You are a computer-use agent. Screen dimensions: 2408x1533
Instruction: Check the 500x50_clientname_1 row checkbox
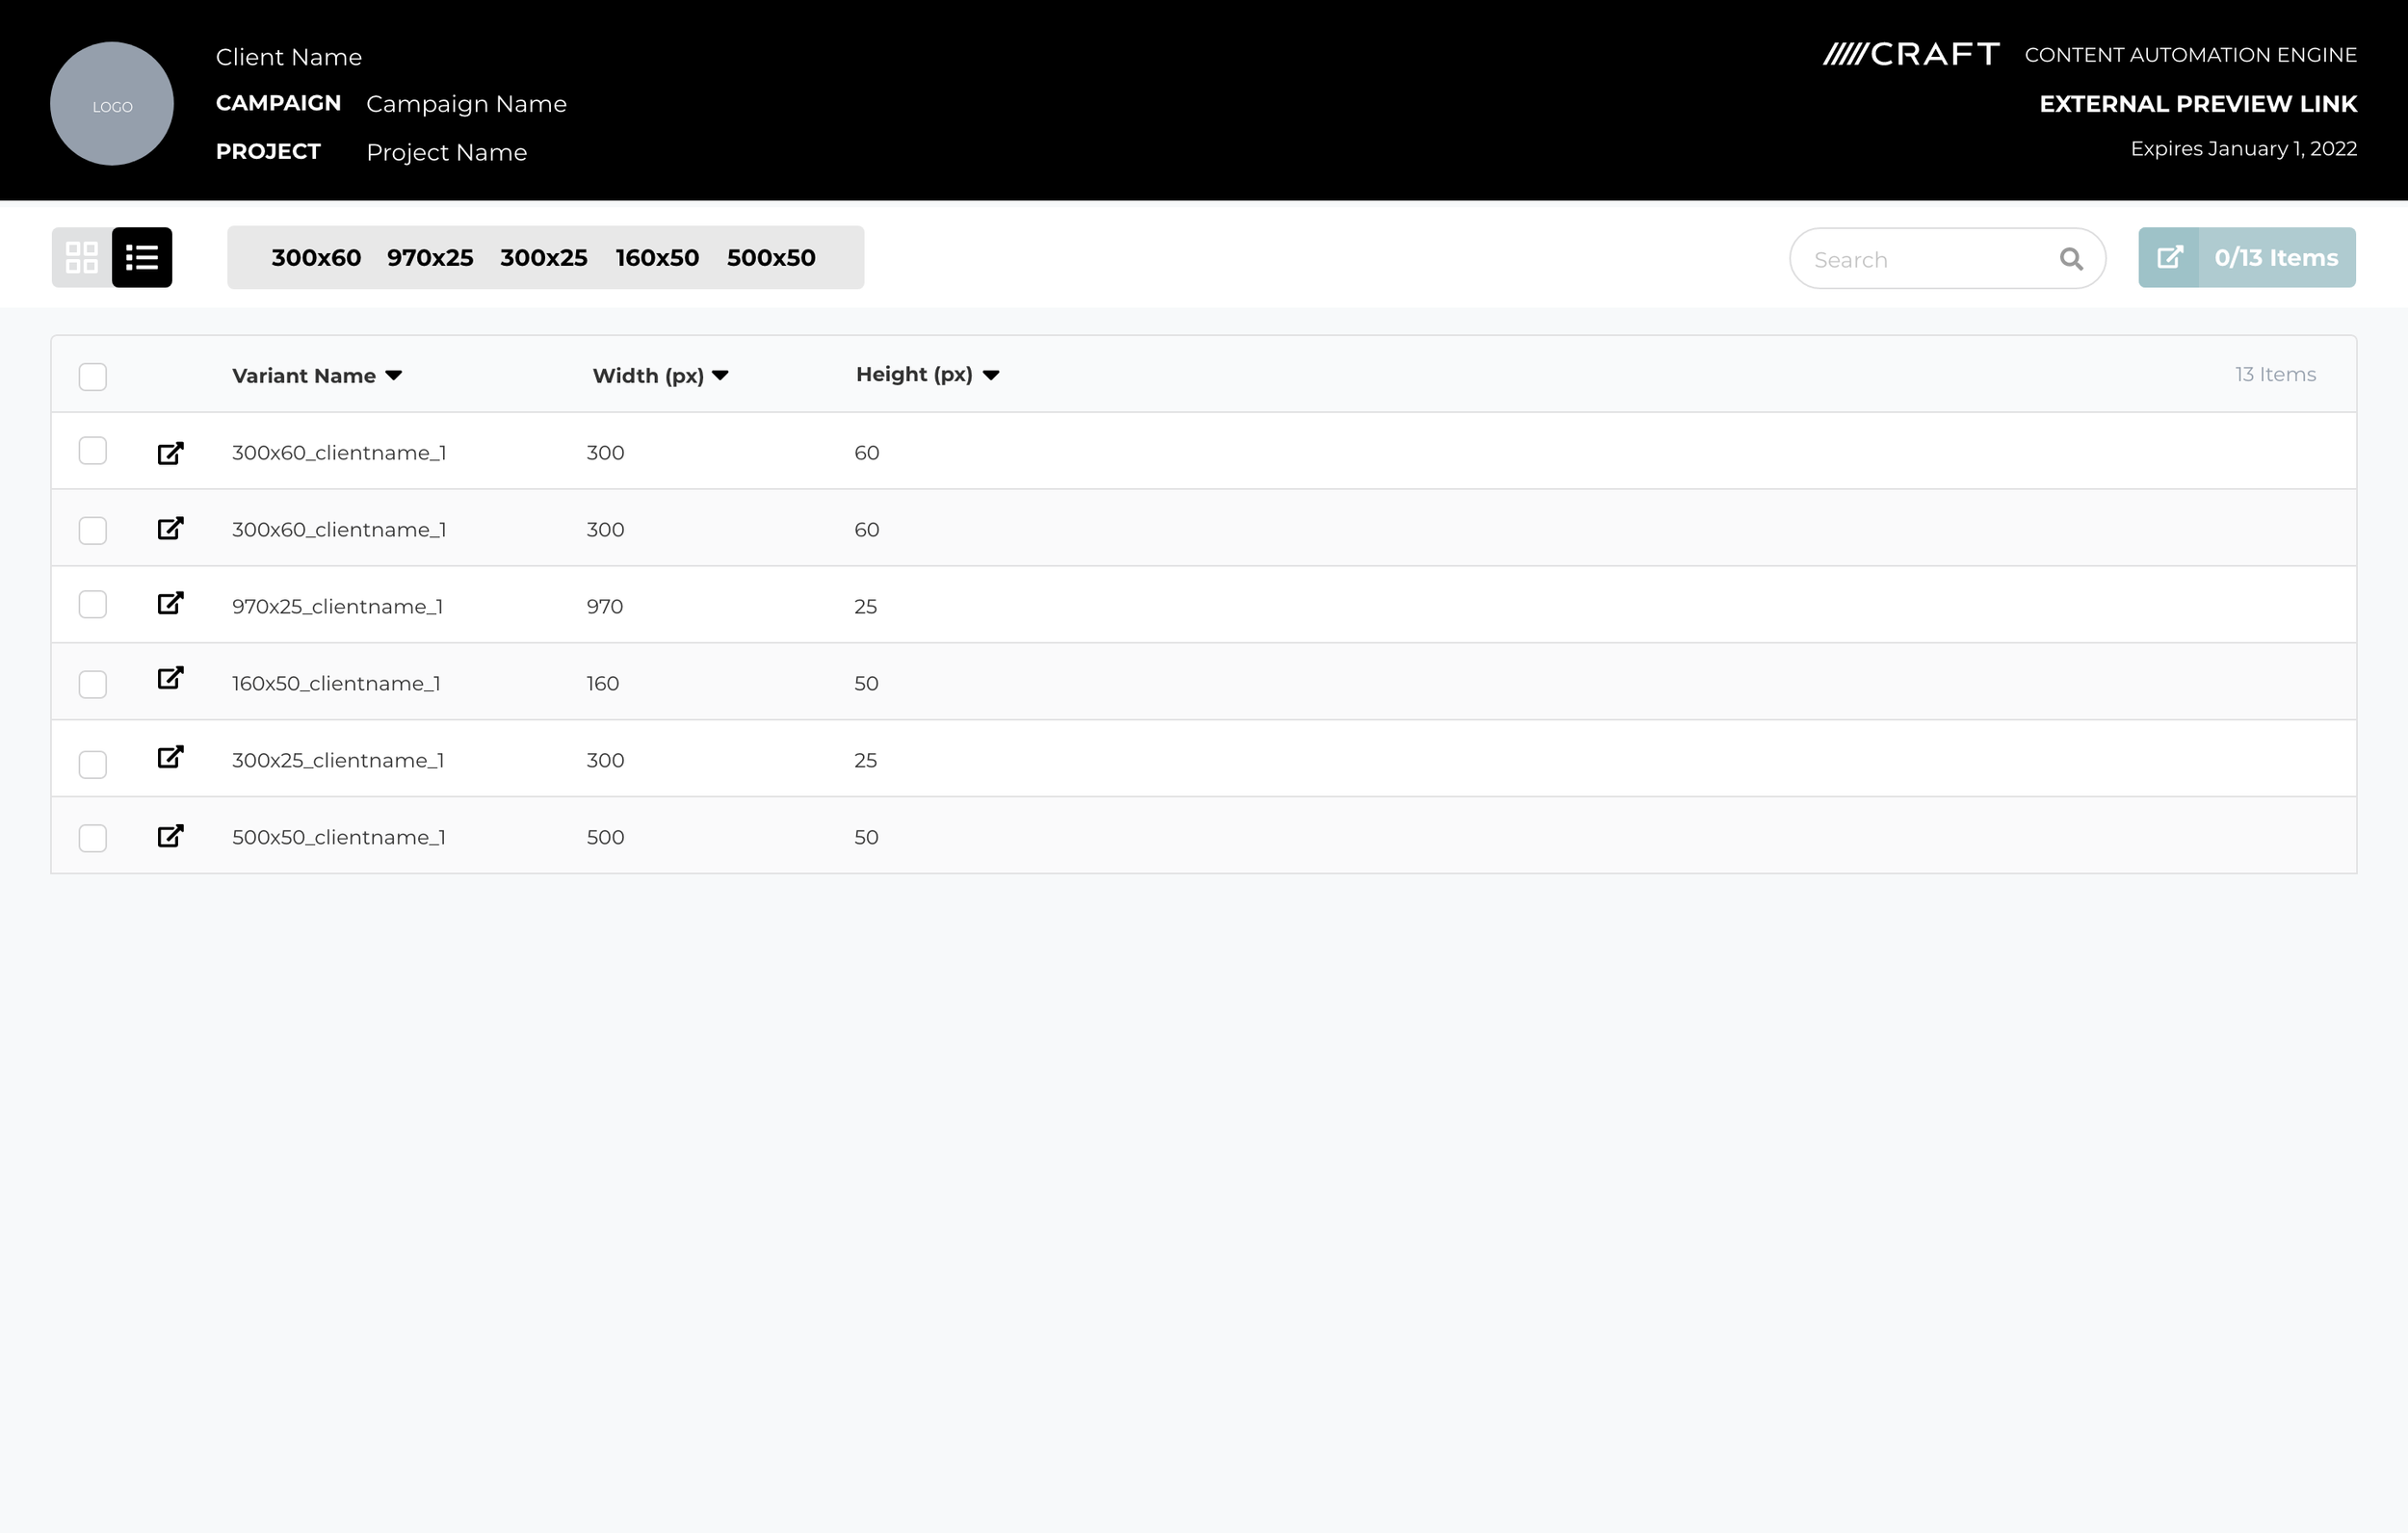[x=93, y=838]
